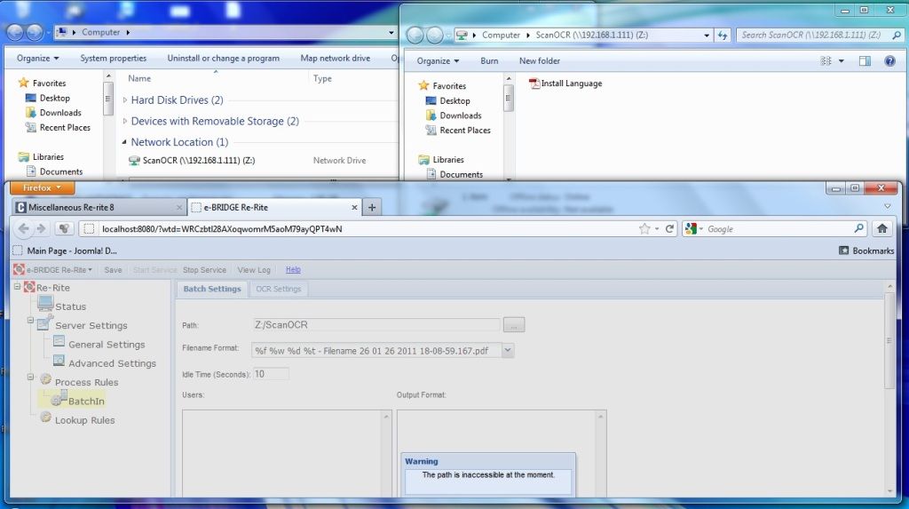Close the e-BRIDGE Re-Rite browser tab
The height and width of the screenshot is (509, 909).
[x=354, y=207]
